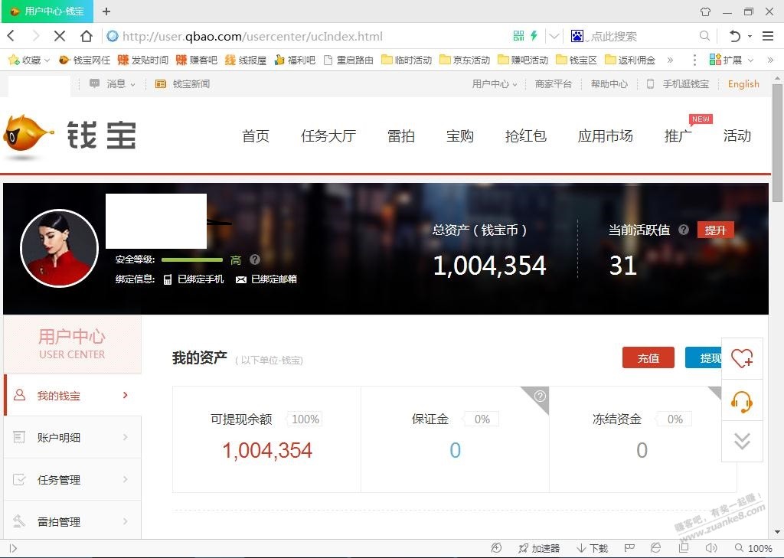Image resolution: width=784 pixels, height=558 pixels.
Task: Click the headset customer service icon
Action: click(742, 401)
